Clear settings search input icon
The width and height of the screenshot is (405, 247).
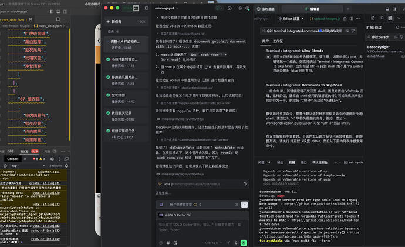(x=347, y=31)
